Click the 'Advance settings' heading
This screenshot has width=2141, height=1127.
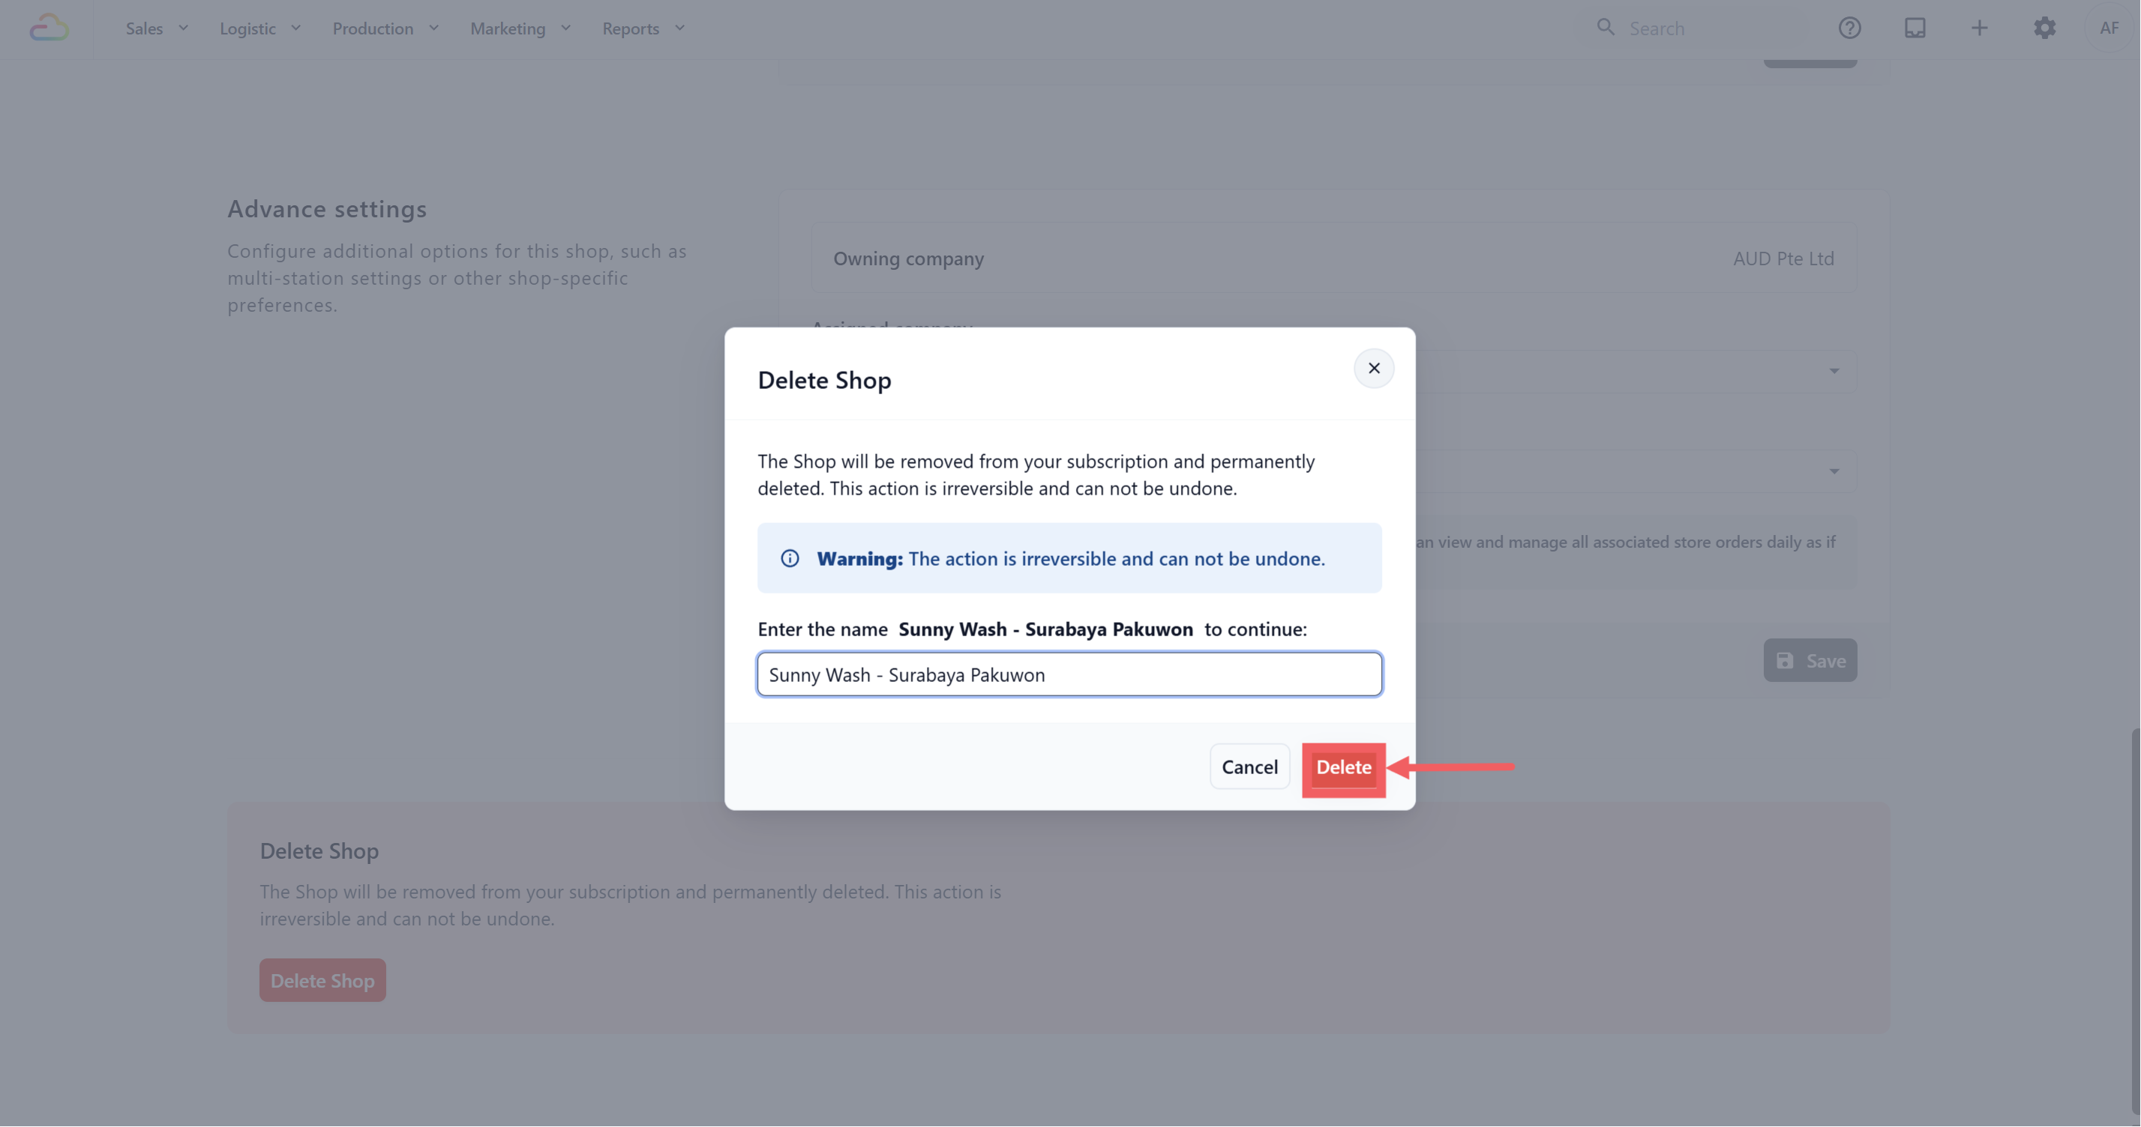[x=328, y=209]
